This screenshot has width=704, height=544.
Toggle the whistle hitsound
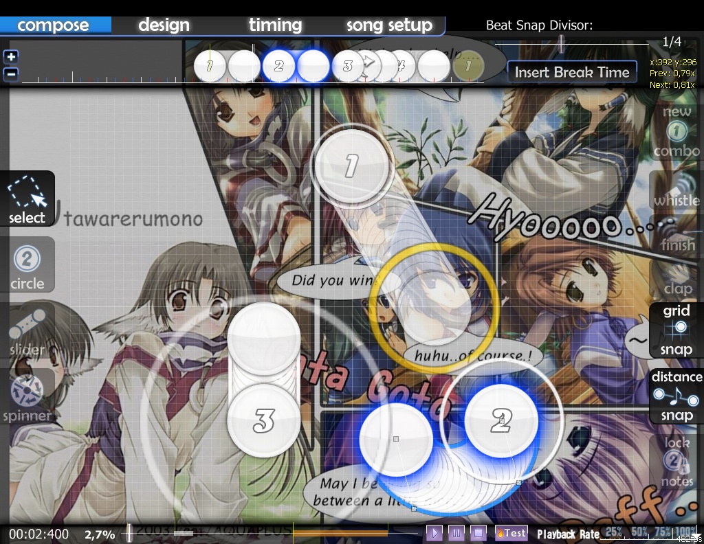pos(676,192)
